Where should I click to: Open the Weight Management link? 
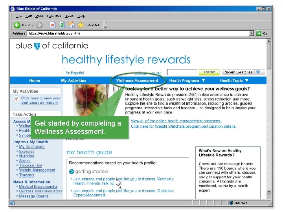tap(37, 170)
